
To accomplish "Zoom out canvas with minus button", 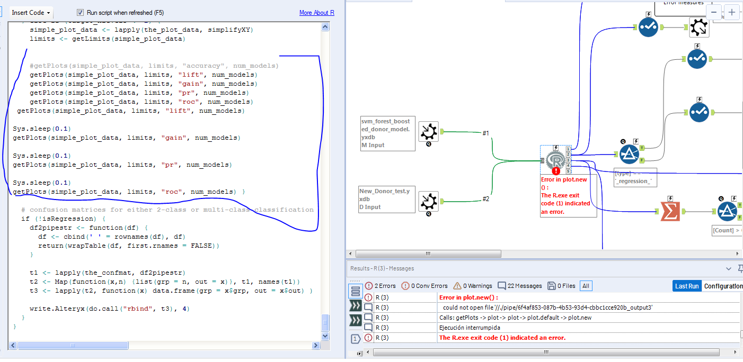I will click(714, 13).
